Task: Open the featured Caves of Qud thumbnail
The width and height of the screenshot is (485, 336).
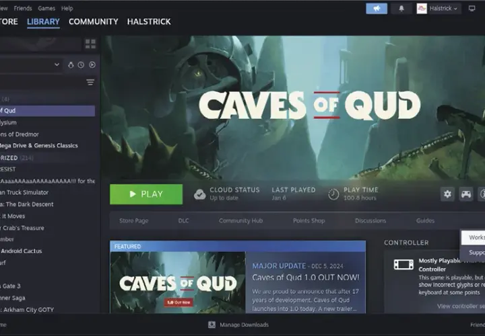Action: point(178,283)
